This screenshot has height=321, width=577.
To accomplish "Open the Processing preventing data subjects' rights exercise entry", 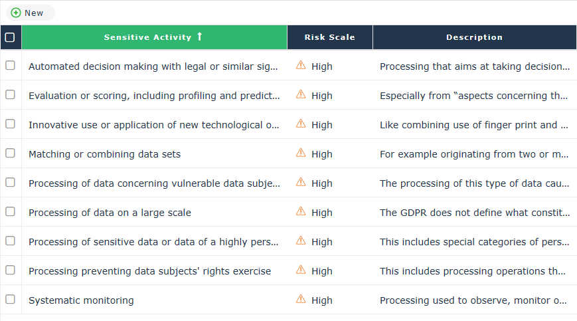I will coord(149,271).
